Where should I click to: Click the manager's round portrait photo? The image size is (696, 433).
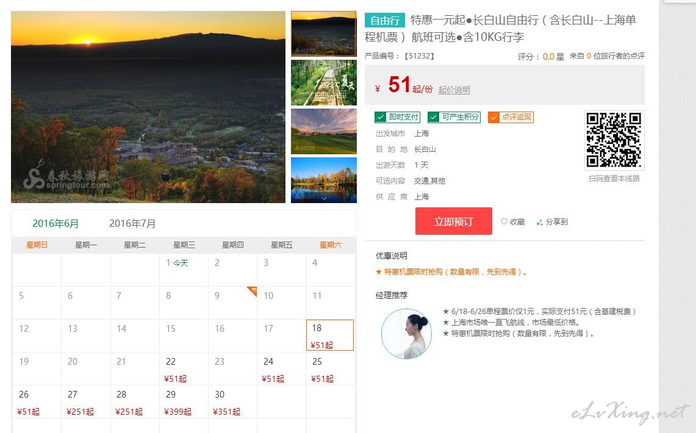click(x=407, y=334)
